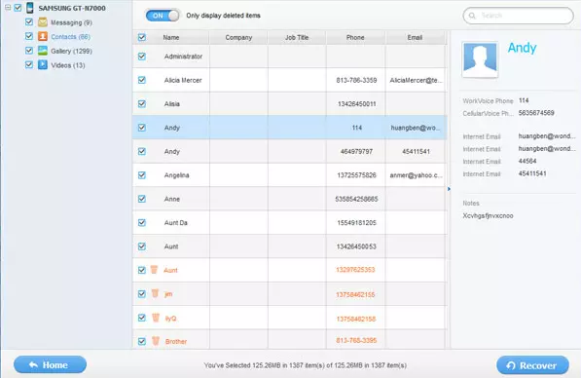Select Andy row with phone 114
Image resolution: width=581 pixels, height=378 pixels.
(289, 128)
